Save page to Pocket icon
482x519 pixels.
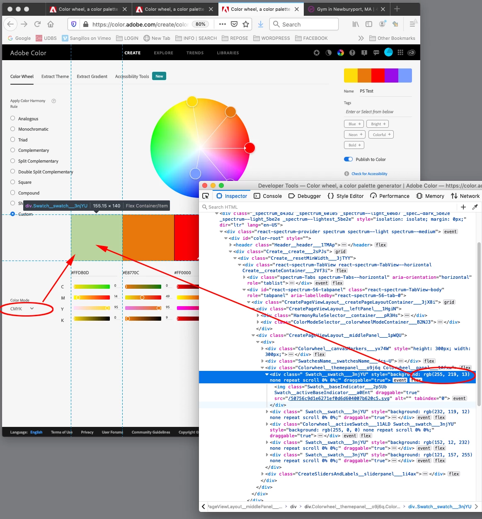[234, 24]
